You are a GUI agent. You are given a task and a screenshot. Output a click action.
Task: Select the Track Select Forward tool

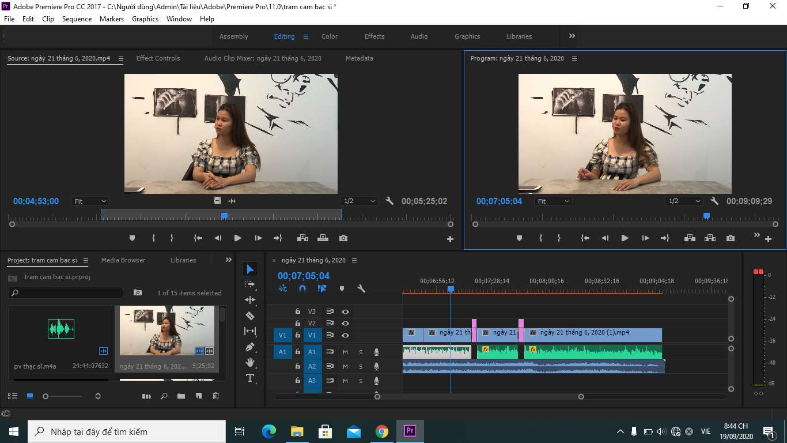(250, 284)
